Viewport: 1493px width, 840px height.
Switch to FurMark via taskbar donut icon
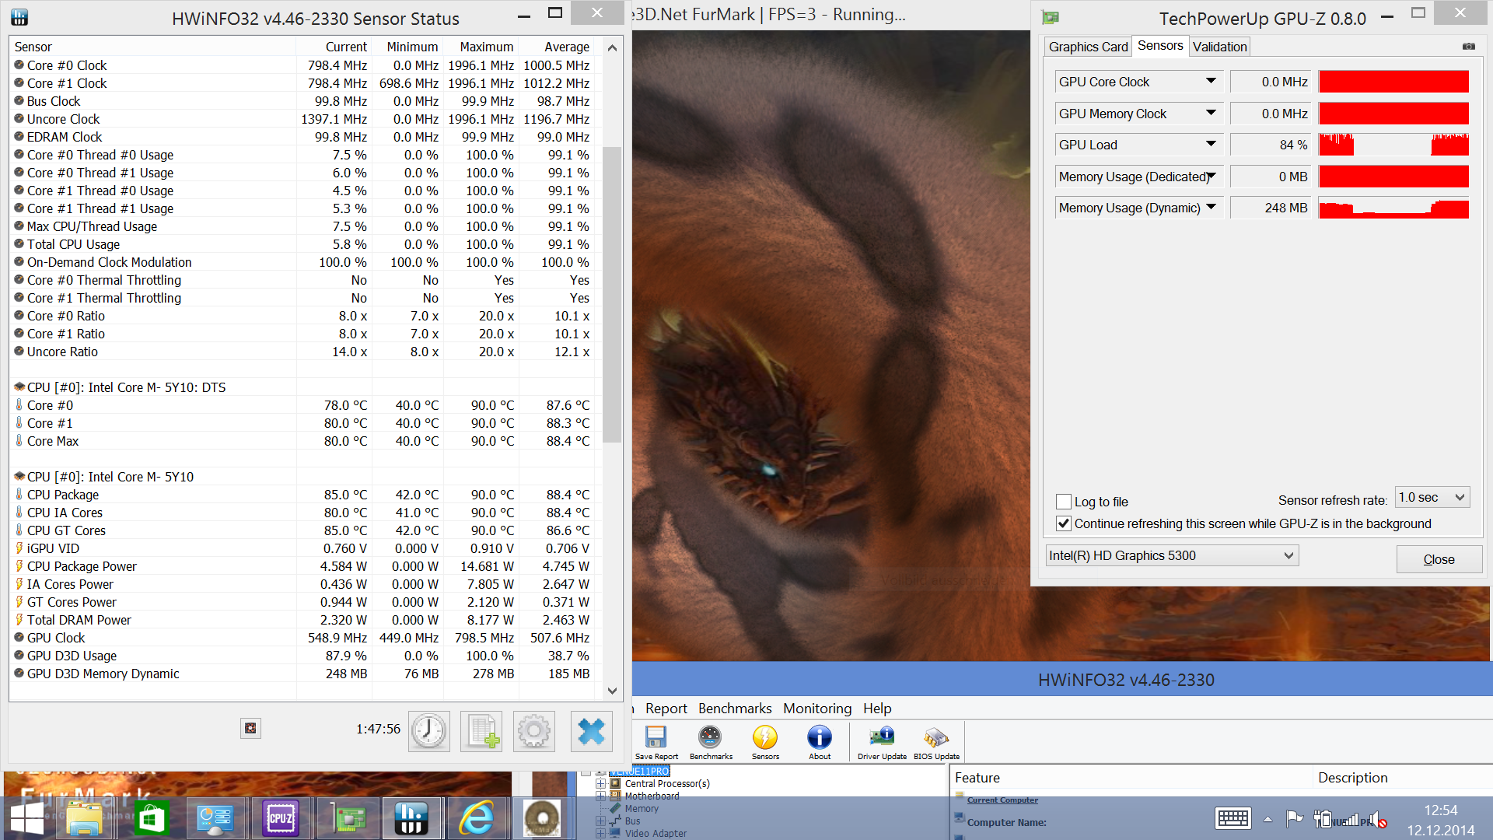542,818
